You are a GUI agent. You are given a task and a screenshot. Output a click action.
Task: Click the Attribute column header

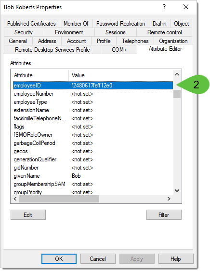[40, 75]
